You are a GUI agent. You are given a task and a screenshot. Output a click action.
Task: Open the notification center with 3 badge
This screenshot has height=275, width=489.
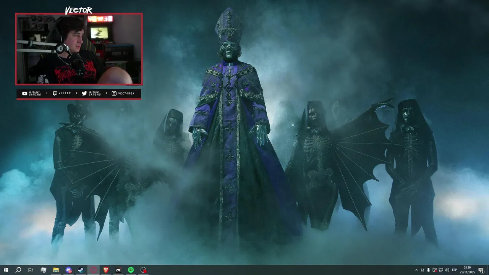(x=481, y=270)
